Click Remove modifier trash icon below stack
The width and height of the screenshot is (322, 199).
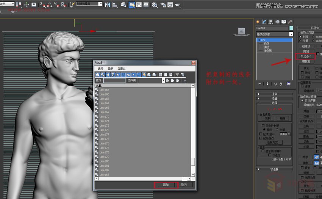click(281, 84)
